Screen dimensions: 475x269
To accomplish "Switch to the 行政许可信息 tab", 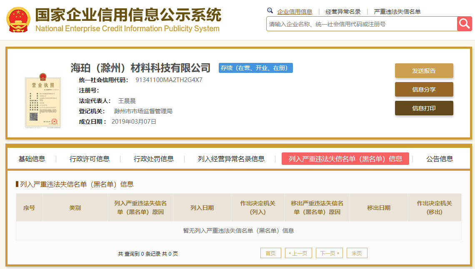I will [x=89, y=159].
